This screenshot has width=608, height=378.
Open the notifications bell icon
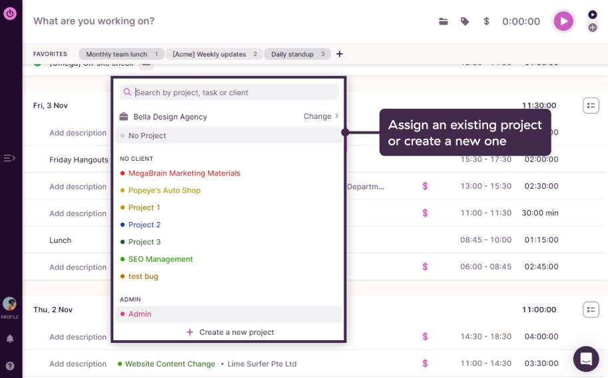pos(10,339)
